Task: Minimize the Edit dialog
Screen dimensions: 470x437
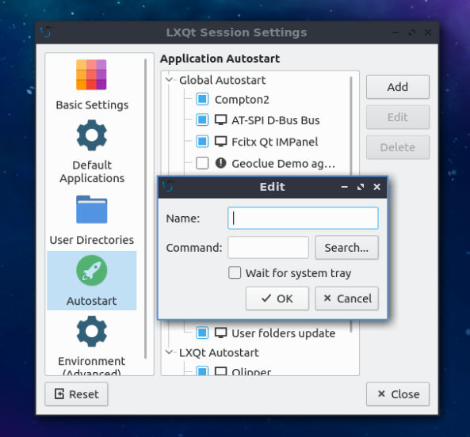Action: (x=345, y=187)
